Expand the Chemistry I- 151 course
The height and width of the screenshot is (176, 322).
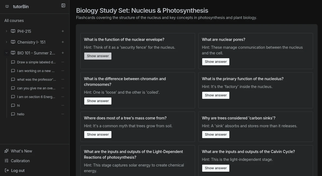[6, 42]
